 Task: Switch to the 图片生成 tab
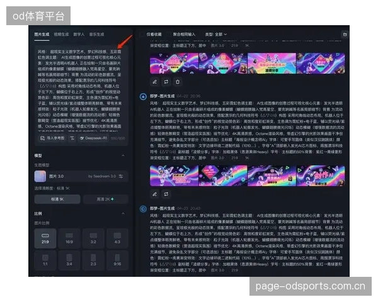[x=42, y=34]
